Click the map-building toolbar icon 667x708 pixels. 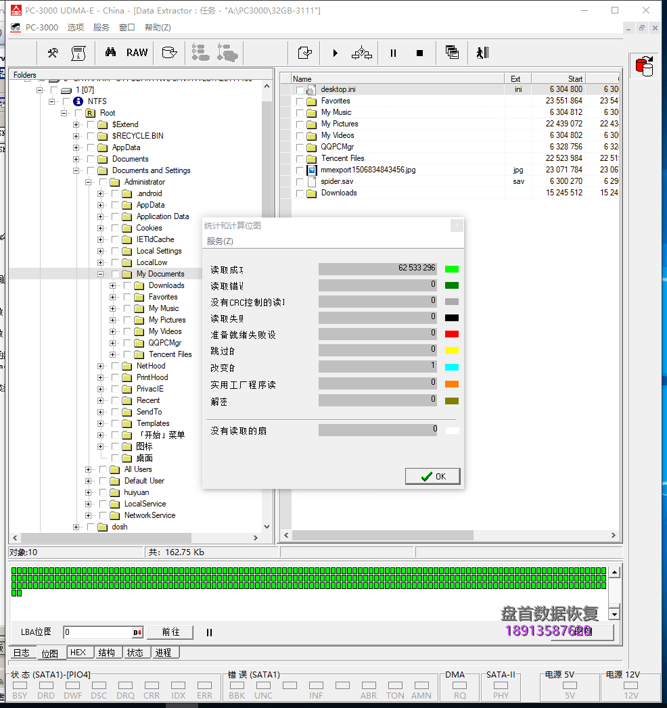pyautogui.click(x=362, y=53)
